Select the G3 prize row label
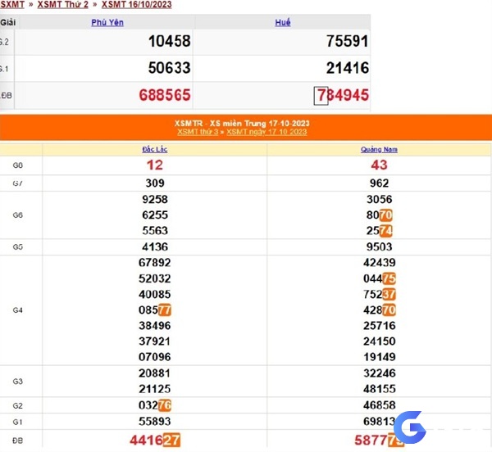The height and width of the screenshot is (452, 492). (x=17, y=382)
